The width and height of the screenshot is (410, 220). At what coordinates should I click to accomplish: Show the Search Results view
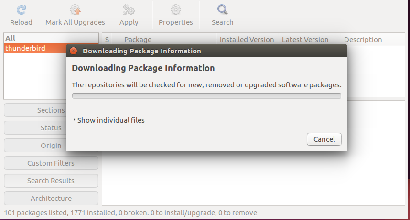51,181
